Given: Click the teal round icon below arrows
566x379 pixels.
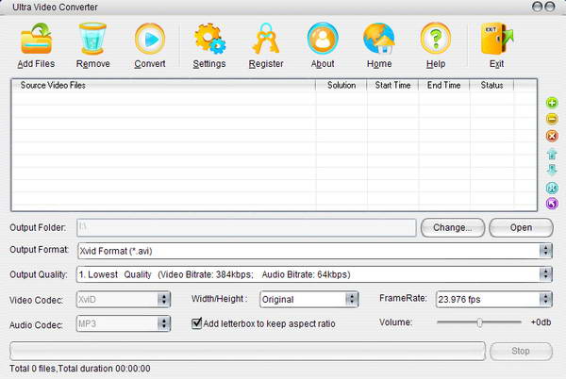Looking at the screenshot, I should coord(552,188).
